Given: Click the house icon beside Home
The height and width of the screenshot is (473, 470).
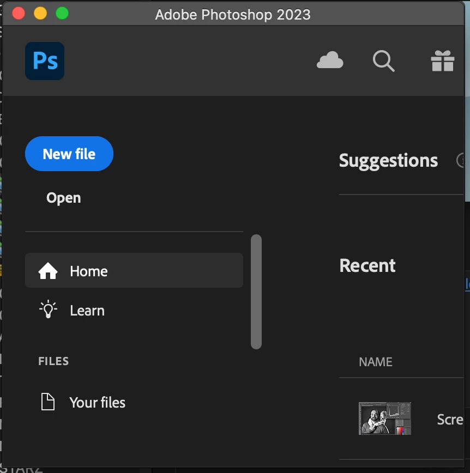Looking at the screenshot, I should [x=47, y=271].
